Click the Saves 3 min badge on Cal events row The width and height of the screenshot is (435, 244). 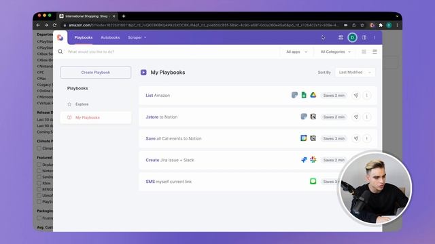(x=334, y=138)
